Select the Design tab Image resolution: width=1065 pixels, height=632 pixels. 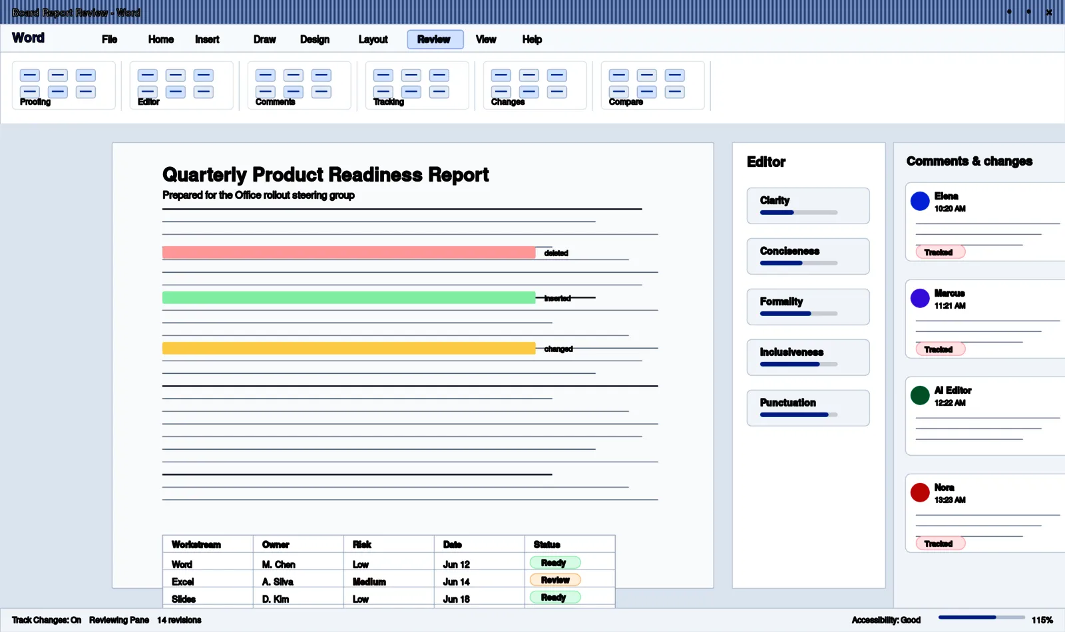click(x=315, y=39)
